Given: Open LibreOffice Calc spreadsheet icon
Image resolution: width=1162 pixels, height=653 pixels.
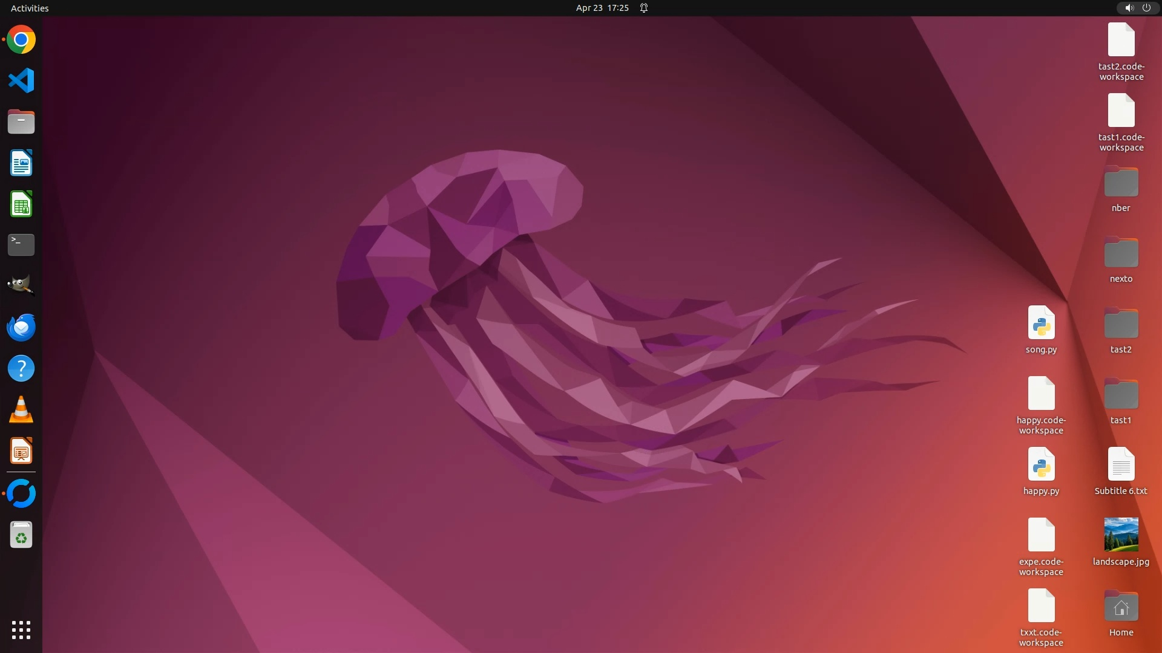Looking at the screenshot, I should (x=21, y=204).
